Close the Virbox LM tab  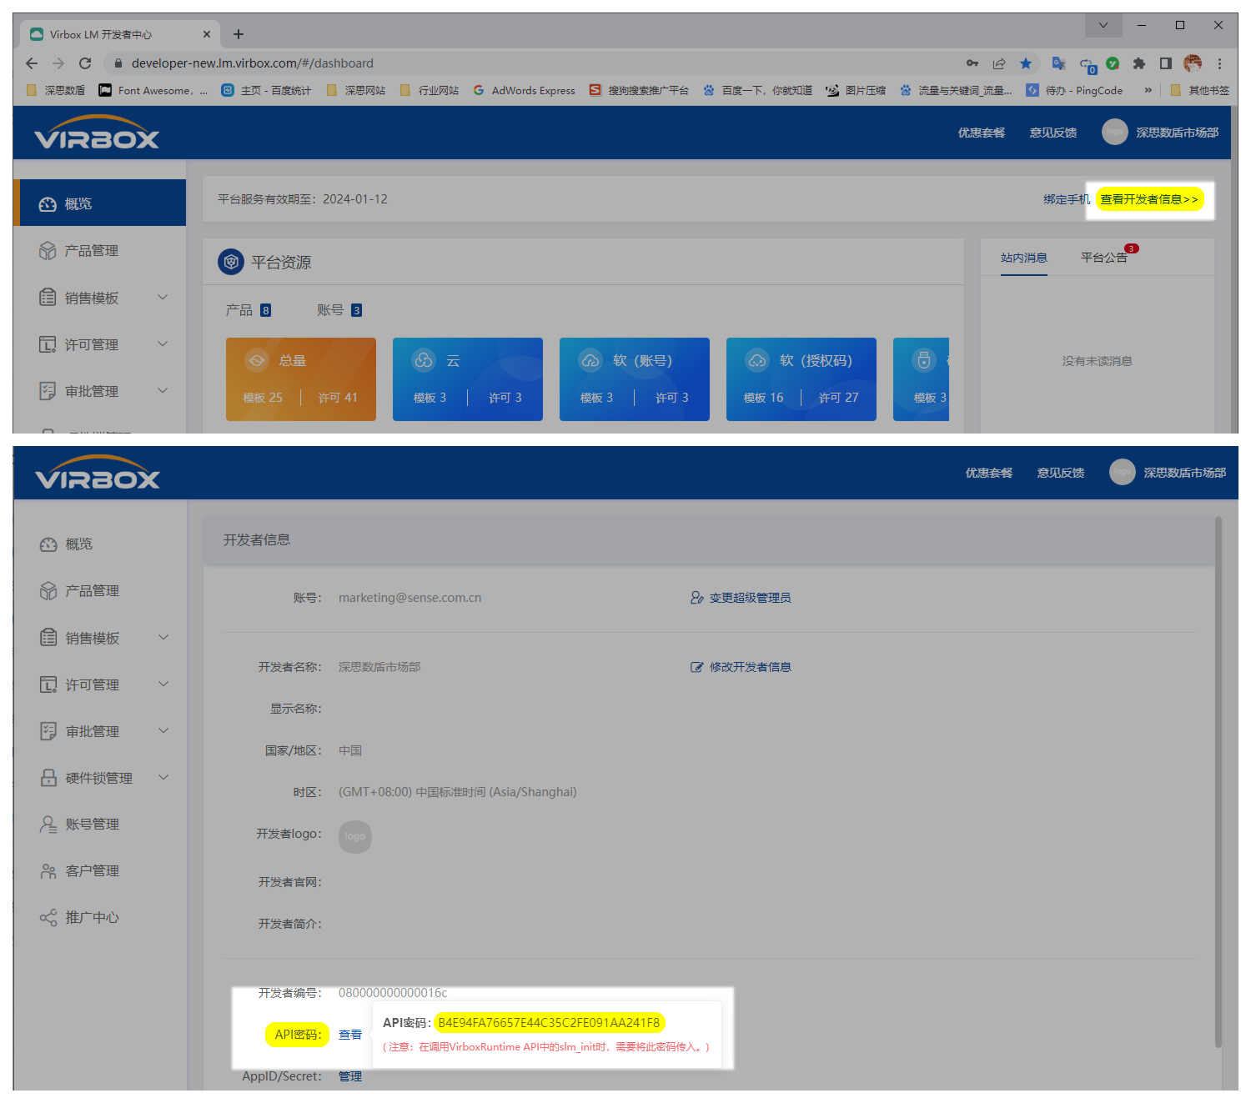click(x=207, y=34)
